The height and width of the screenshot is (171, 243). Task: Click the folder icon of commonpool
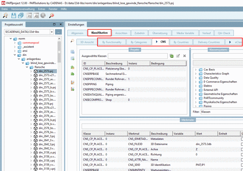19,43
